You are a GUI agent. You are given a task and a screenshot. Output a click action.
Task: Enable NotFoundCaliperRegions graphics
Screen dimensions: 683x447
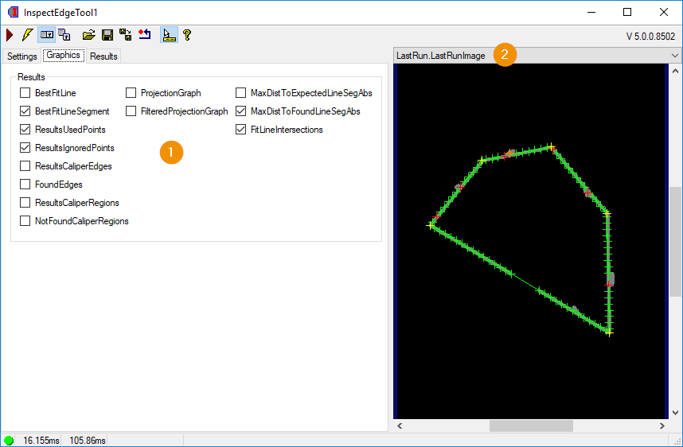pyautogui.click(x=25, y=220)
